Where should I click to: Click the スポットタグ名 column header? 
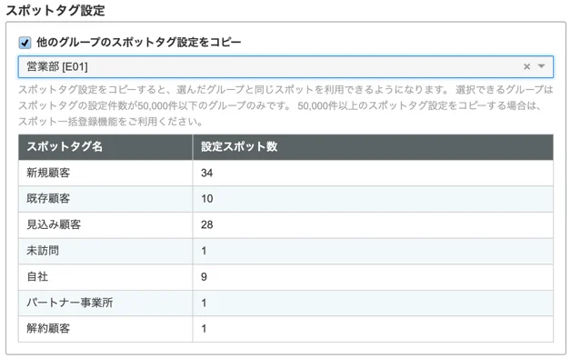(x=105, y=146)
